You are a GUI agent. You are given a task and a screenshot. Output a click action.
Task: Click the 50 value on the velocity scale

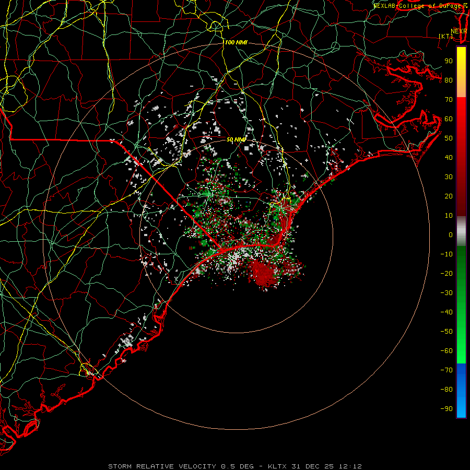point(449,138)
